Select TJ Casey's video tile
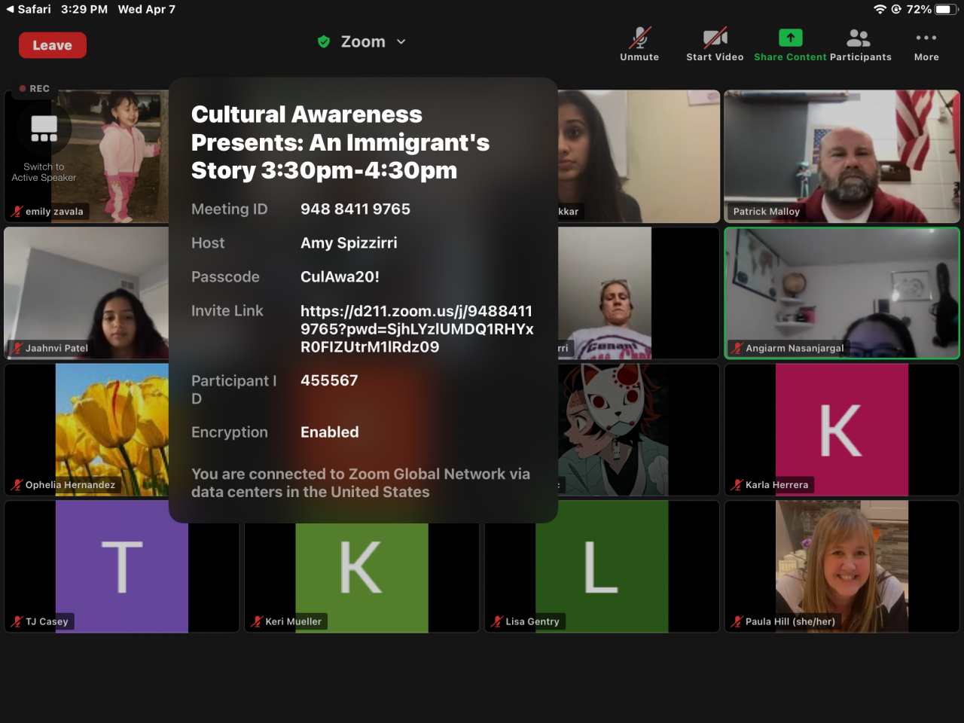 pos(122,566)
